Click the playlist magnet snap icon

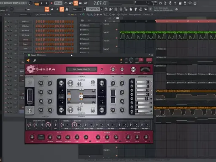click(x=83, y=14)
